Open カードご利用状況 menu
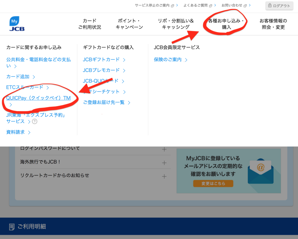The image size is (298, 239). tap(90, 24)
